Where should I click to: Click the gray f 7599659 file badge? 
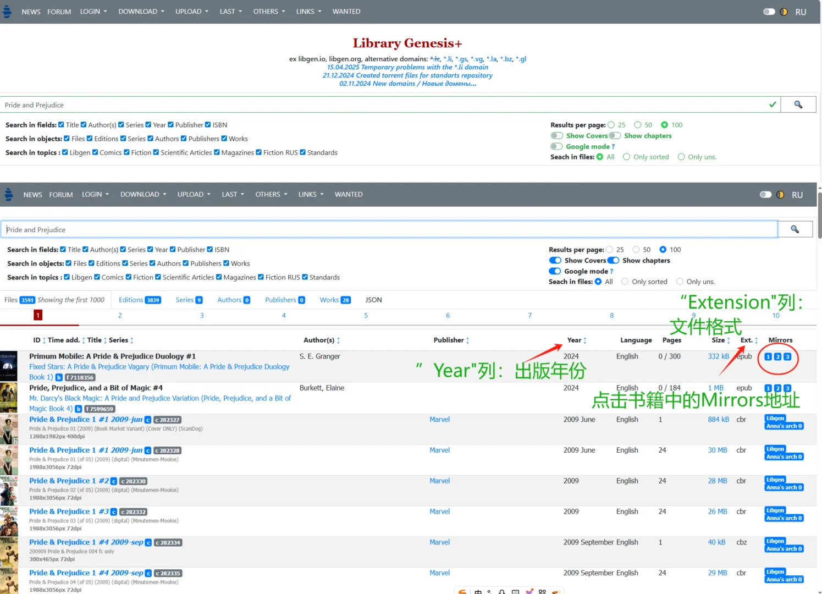click(x=100, y=409)
